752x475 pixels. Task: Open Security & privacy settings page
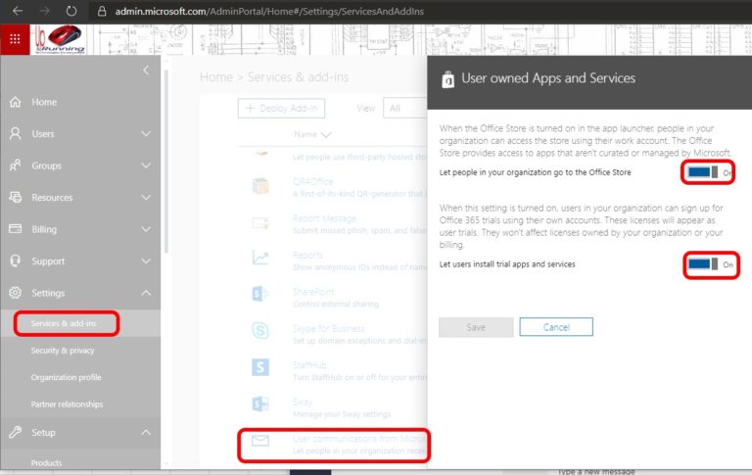(x=63, y=350)
